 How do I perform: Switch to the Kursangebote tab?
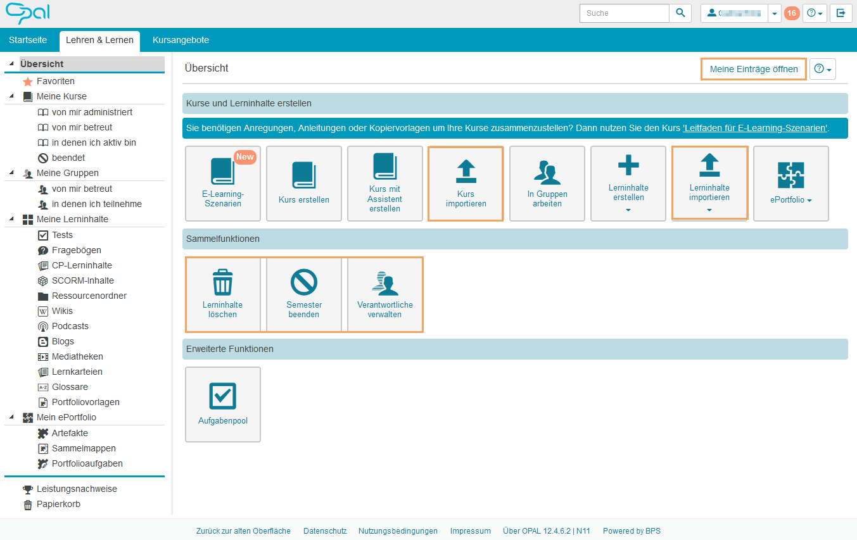(181, 40)
